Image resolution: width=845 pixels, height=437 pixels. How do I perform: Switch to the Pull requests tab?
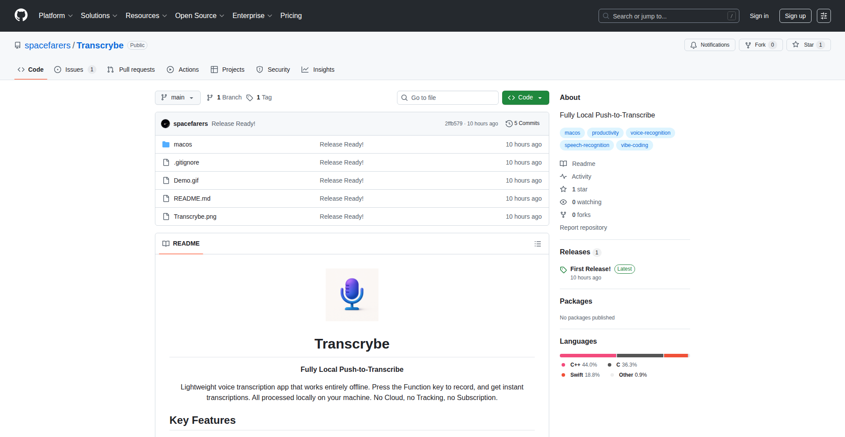(x=131, y=70)
